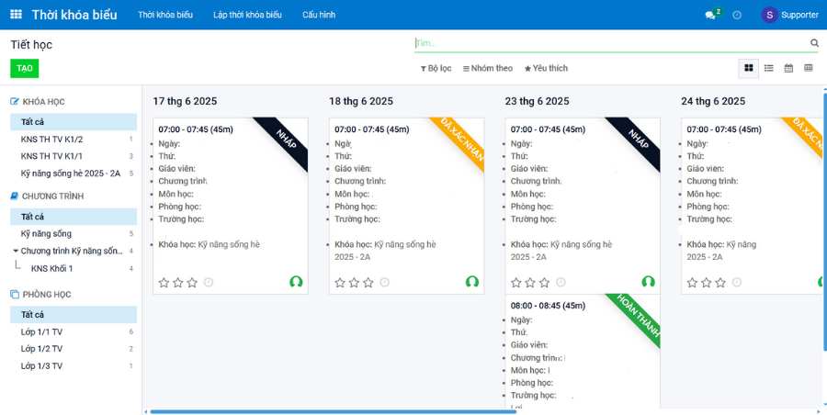This screenshot has height=415, width=827.
Task: Open the Yêu thích favorites menu
Action: click(546, 68)
